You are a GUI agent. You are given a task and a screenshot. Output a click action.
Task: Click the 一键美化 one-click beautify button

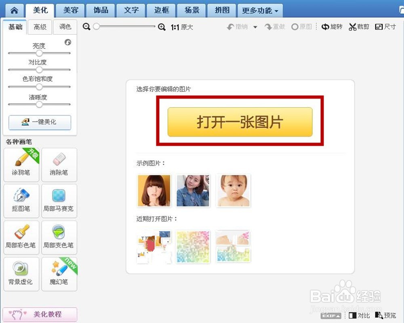(x=39, y=122)
